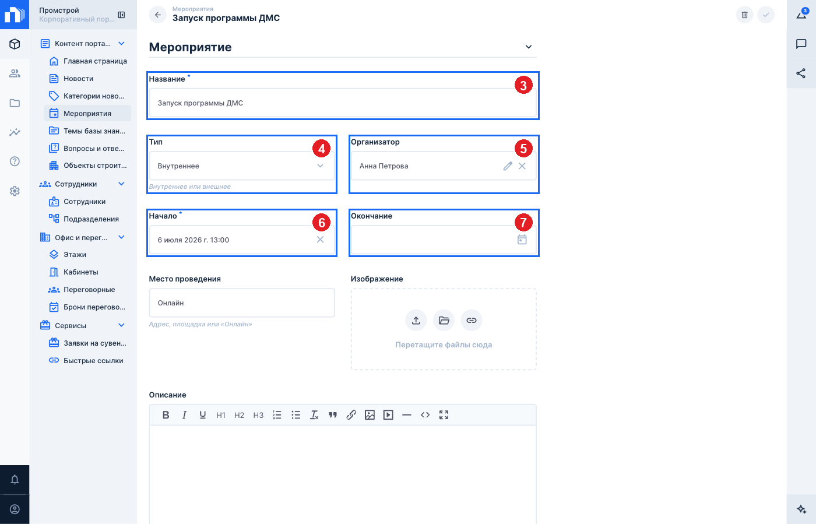Edit organizer with the pencil icon
This screenshot has width=816, height=524.
508,166
